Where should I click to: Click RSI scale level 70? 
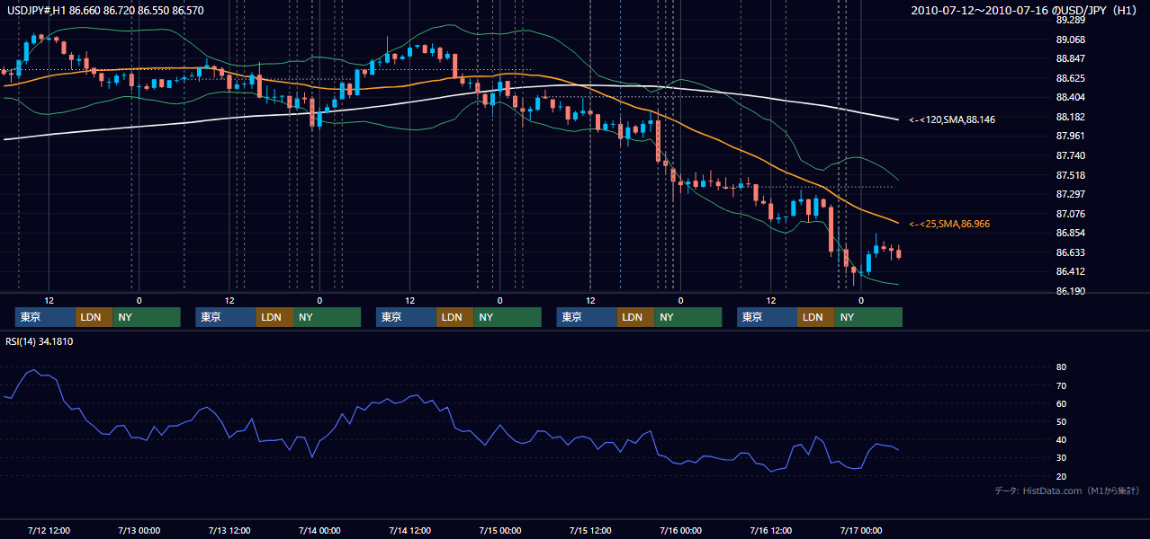pos(1062,385)
